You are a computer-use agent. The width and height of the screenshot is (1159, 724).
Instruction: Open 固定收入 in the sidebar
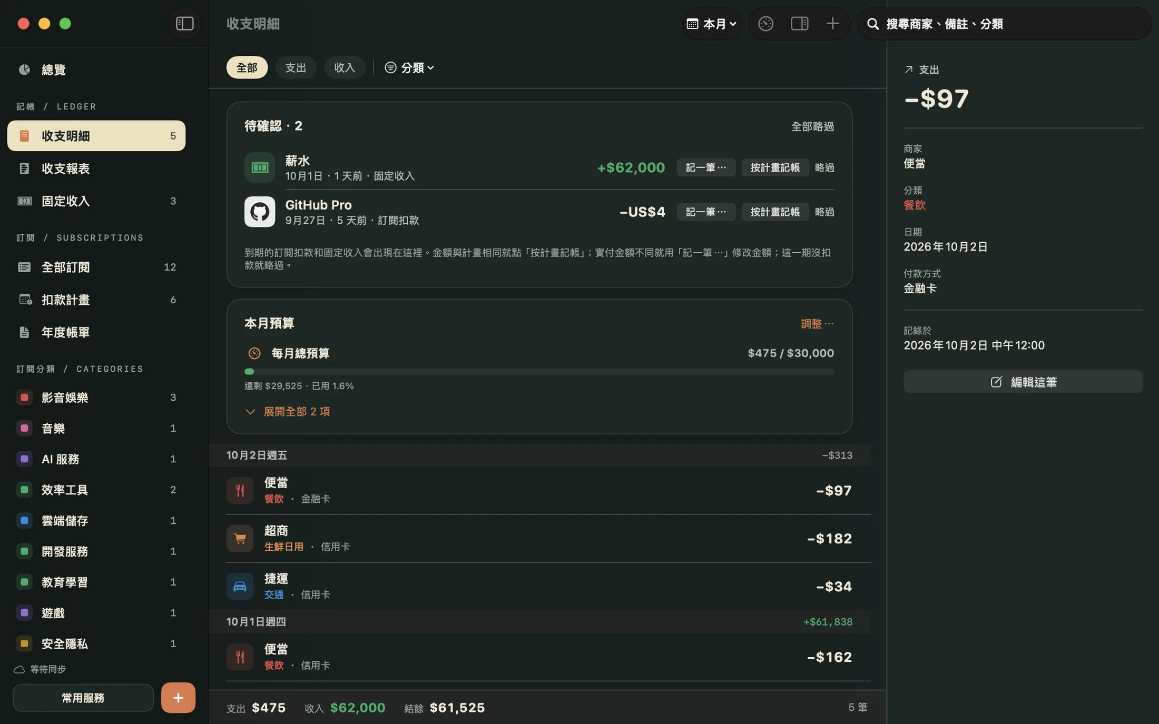[x=96, y=201]
